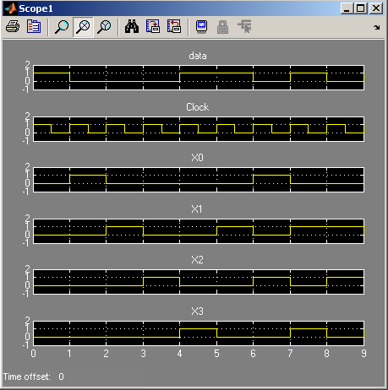Click the 'Clock' plot title
388x390 pixels.
(x=197, y=107)
